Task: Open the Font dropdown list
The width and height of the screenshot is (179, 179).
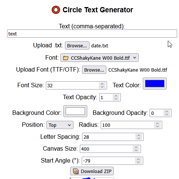Action: tap(100, 58)
